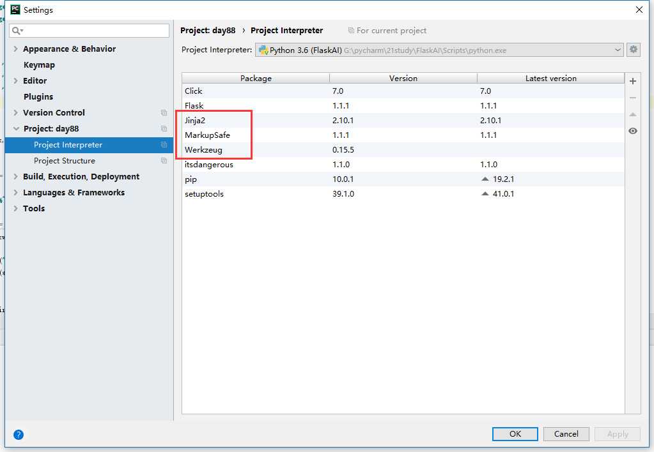Image resolution: width=654 pixels, height=452 pixels.
Task: Click the uninstall package minus icon
Action: pos(633,98)
